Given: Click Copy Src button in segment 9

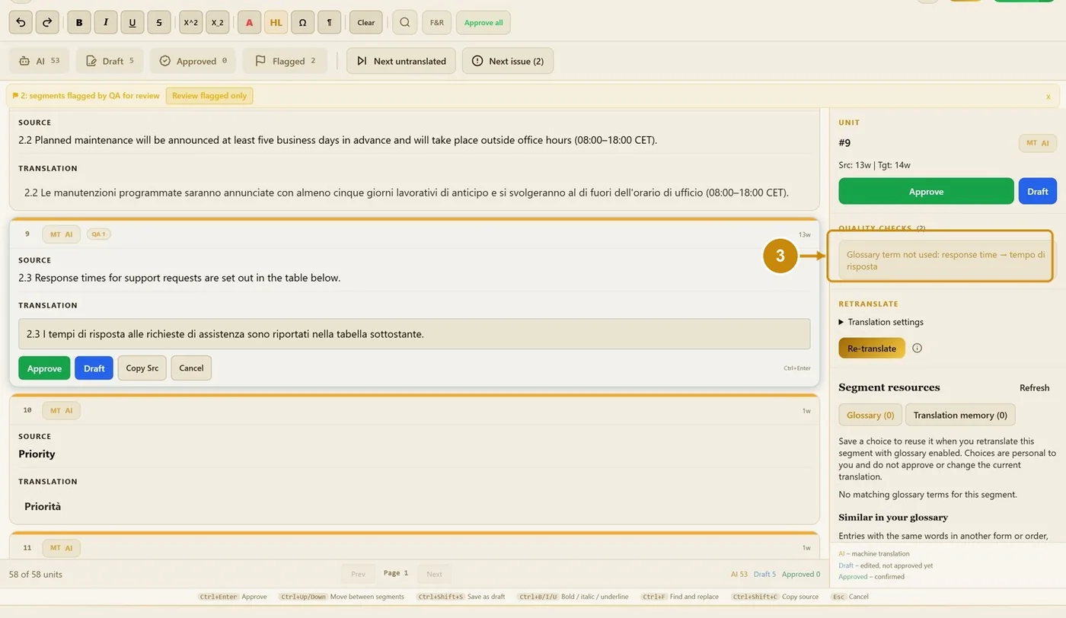Looking at the screenshot, I should coord(142,368).
